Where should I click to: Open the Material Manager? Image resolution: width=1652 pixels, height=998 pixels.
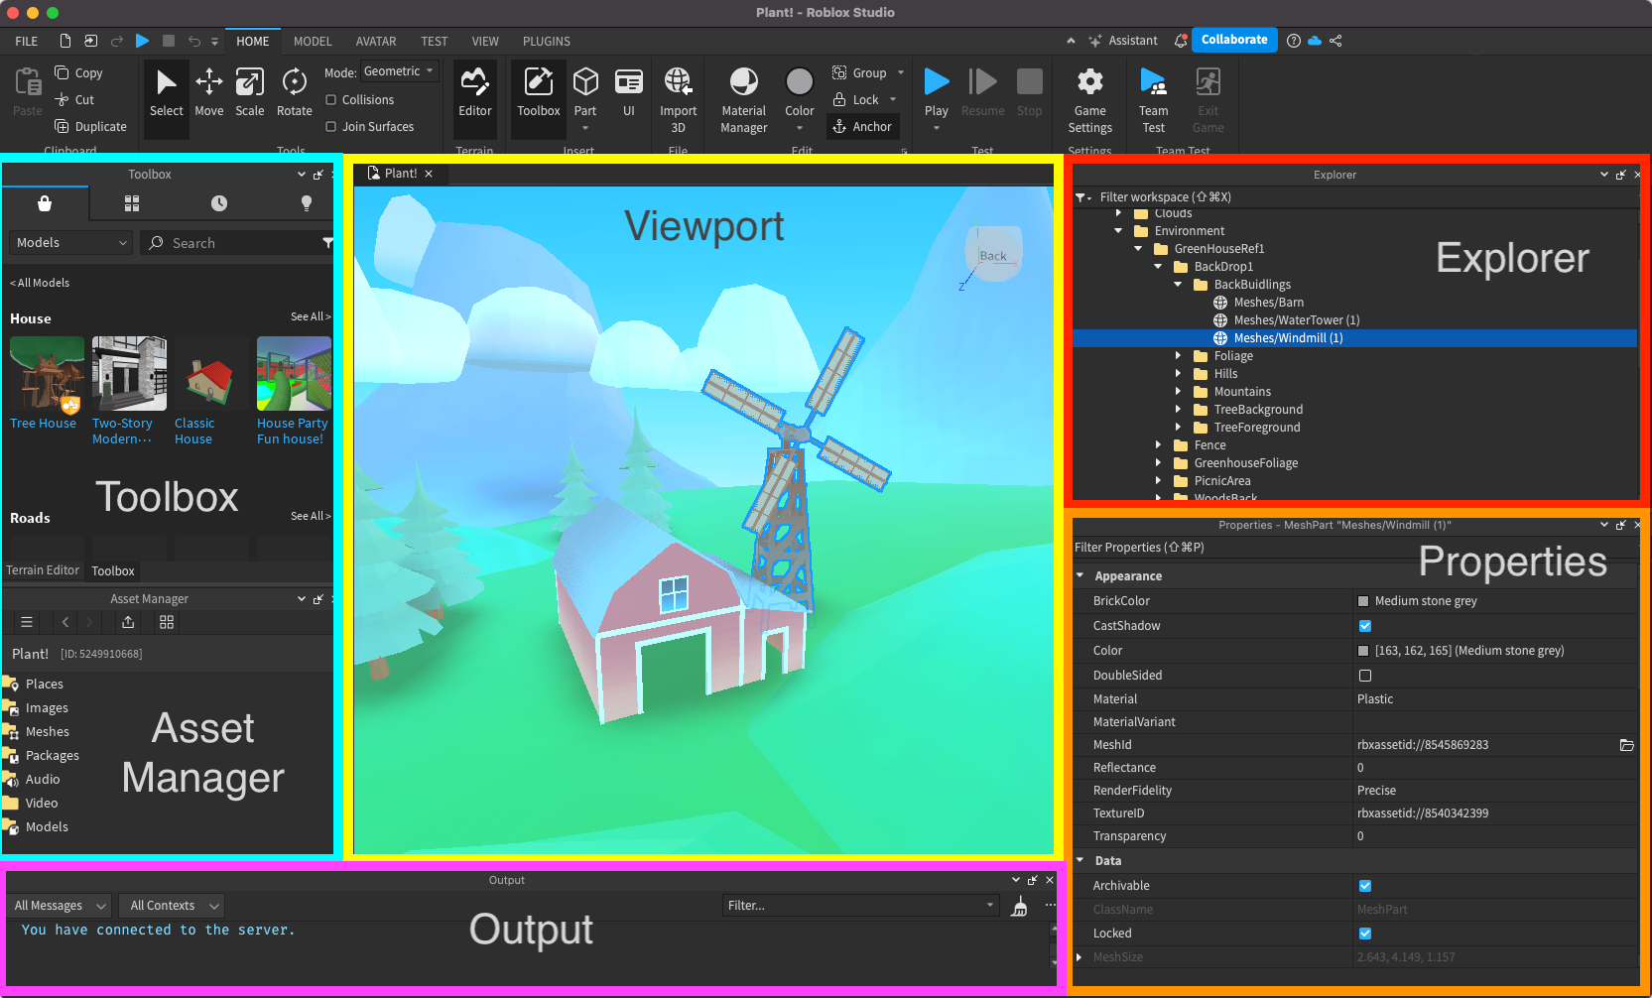(x=743, y=99)
